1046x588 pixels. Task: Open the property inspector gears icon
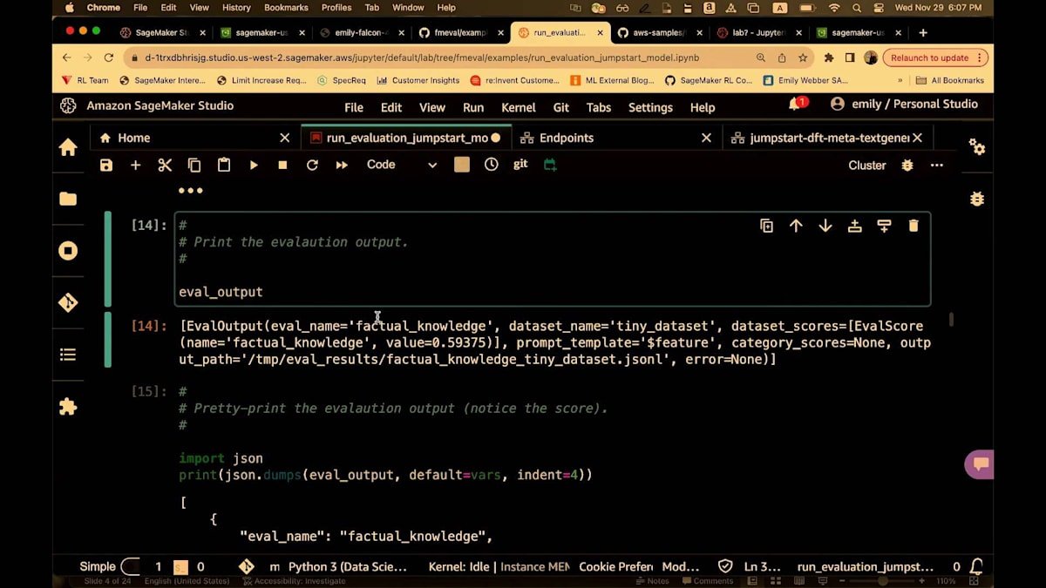pos(977,147)
